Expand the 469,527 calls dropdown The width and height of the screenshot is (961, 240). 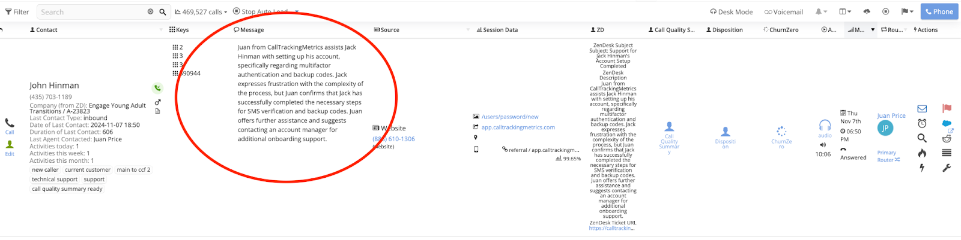tap(201, 12)
